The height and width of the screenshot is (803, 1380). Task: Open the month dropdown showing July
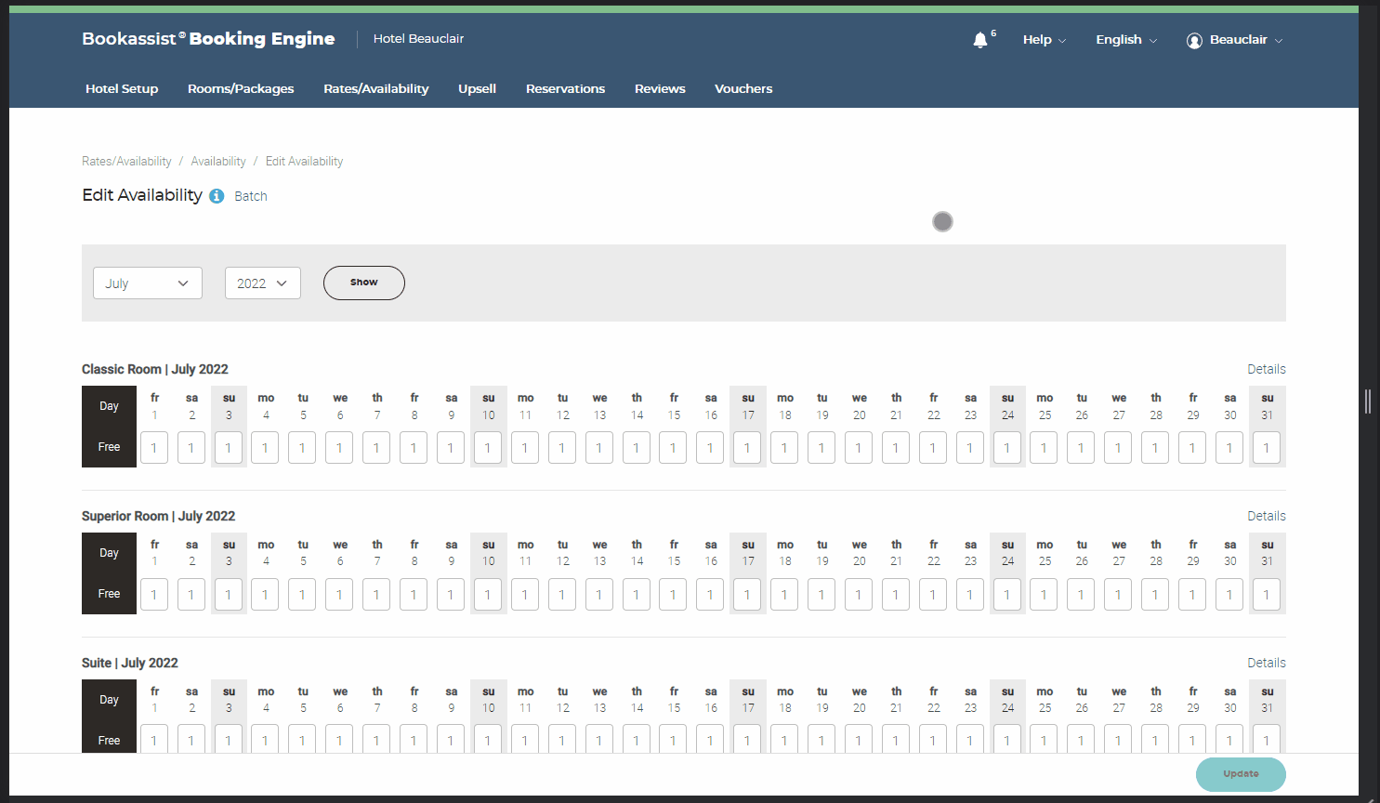(147, 283)
